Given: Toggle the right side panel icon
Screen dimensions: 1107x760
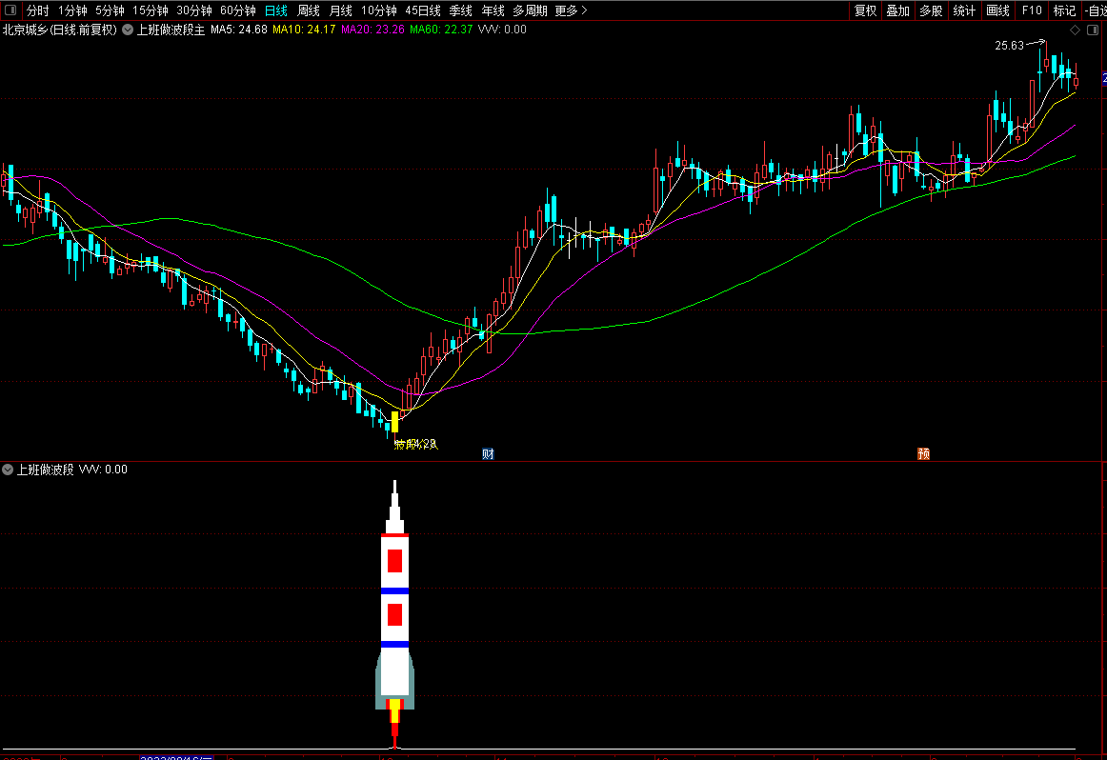Looking at the screenshot, I should [x=1093, y=30].
